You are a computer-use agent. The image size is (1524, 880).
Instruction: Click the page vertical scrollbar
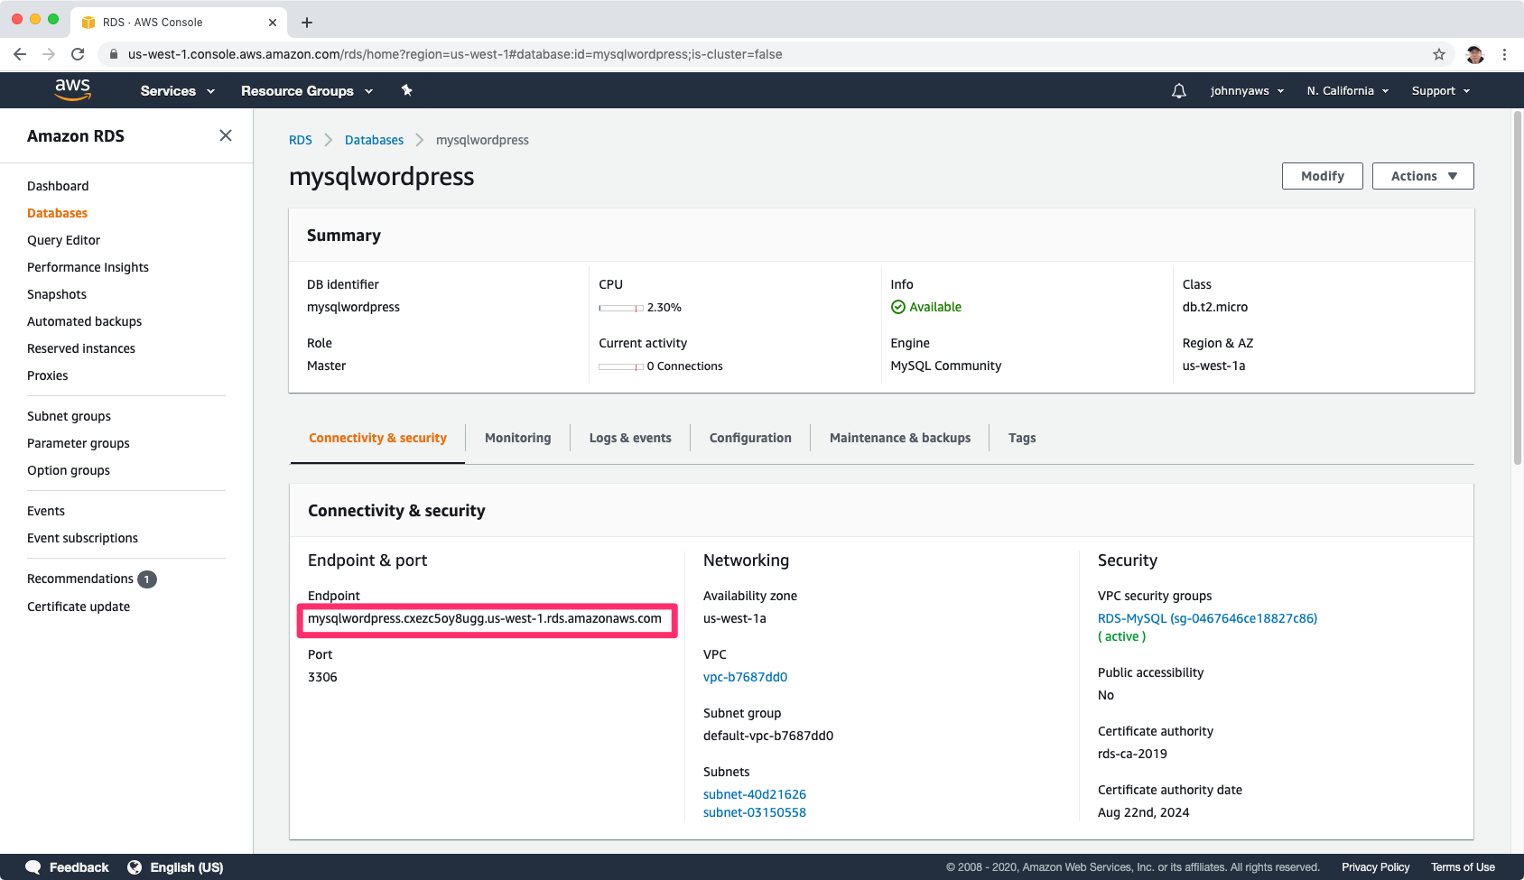click(1518, 289)
